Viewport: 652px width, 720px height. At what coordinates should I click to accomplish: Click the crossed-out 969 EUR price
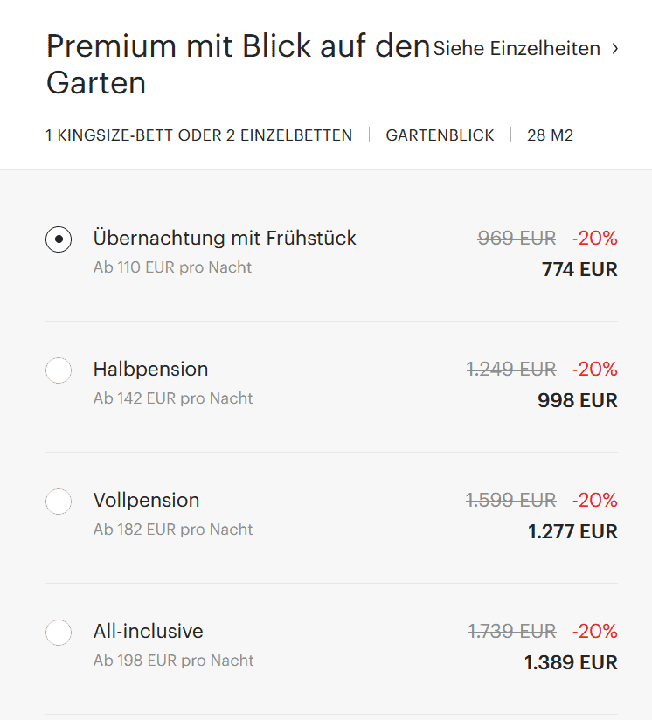point(517,238)
